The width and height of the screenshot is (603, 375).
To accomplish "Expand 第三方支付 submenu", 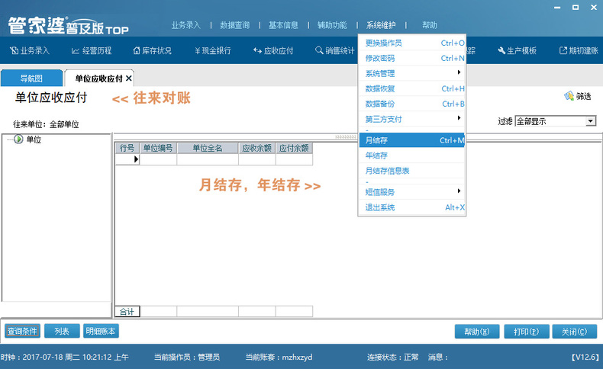I will pos(411,119).
